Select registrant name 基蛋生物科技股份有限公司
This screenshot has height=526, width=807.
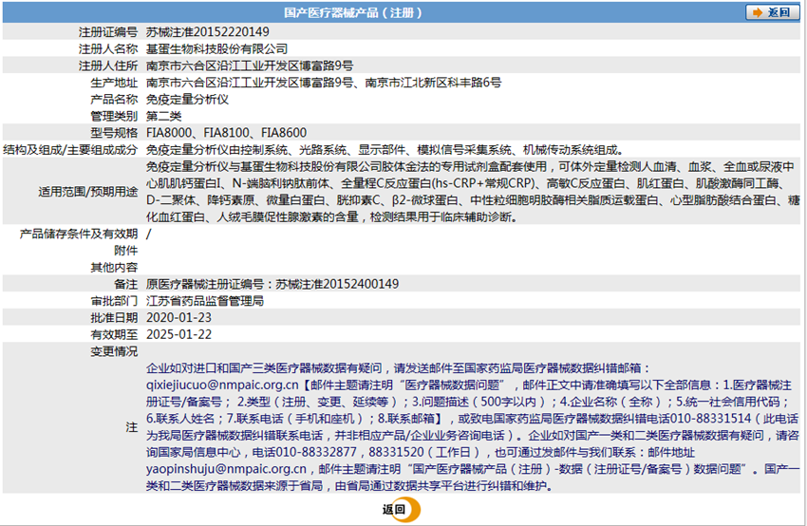[216, 48]
